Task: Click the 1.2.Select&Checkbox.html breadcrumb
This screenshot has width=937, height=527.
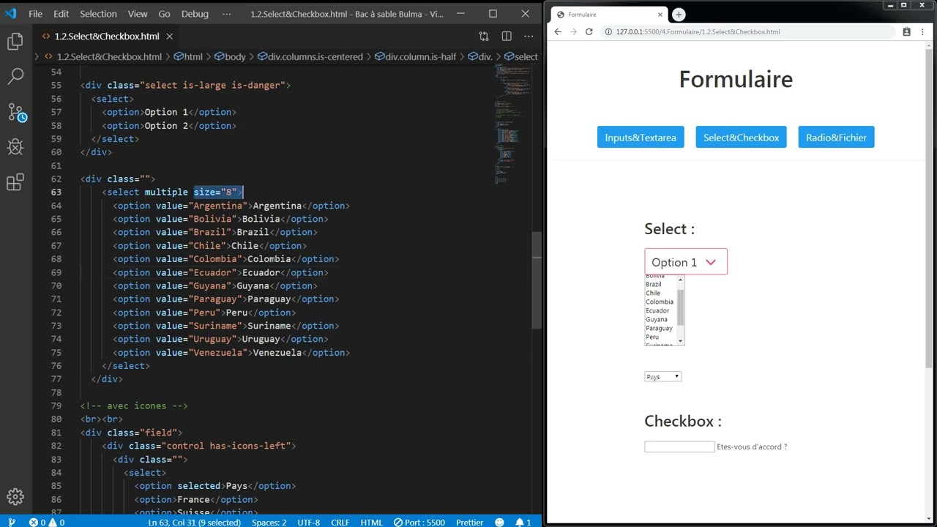Action: click(103, 56)
